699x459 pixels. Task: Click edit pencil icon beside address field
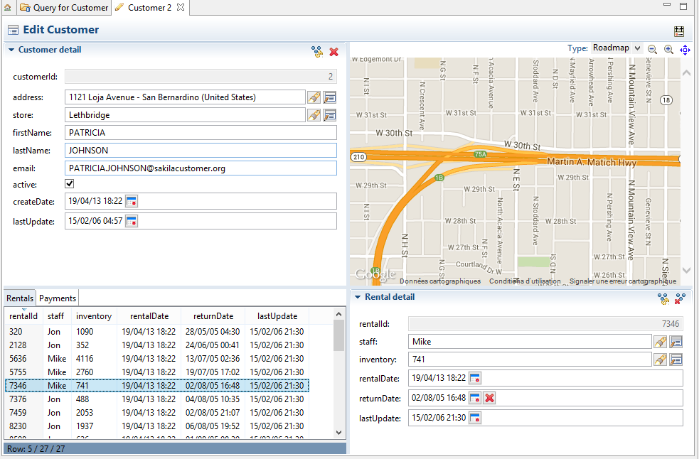(314, 97)
